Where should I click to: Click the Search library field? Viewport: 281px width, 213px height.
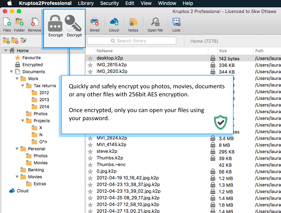[132, 41]
